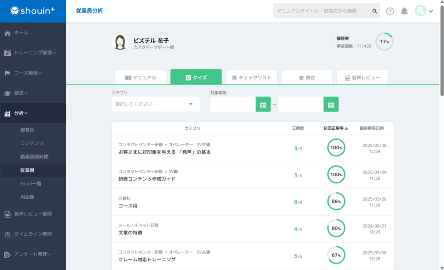This screenshot has width=444, height=270.
Task: Open the help question mark icon
Action: click(x=390, y=12)
